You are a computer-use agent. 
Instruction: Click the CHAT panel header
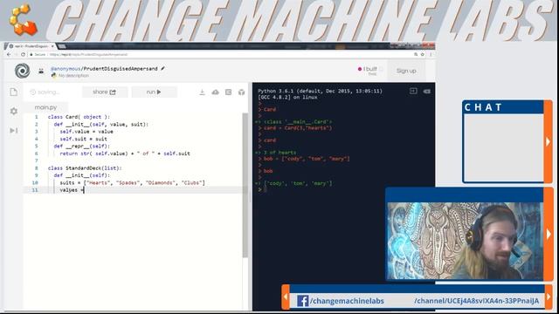503,107
